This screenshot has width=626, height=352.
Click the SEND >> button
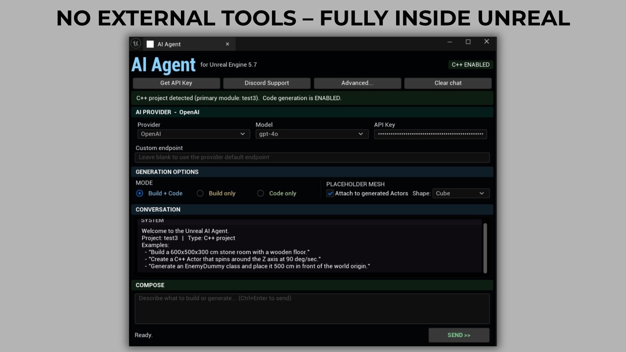coord(459,335)
